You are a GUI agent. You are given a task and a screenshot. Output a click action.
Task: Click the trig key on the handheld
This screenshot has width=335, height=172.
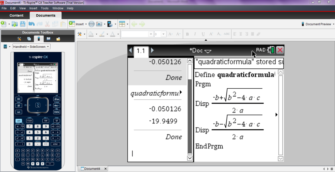coord(22,126)
